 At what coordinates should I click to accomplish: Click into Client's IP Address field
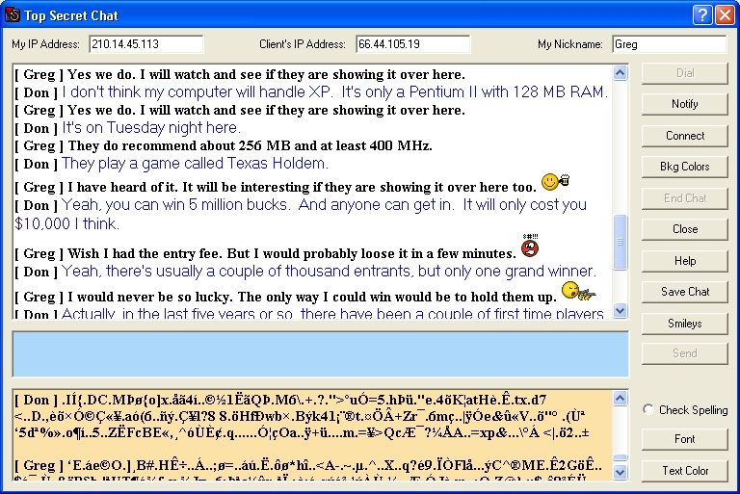point(413,44)
